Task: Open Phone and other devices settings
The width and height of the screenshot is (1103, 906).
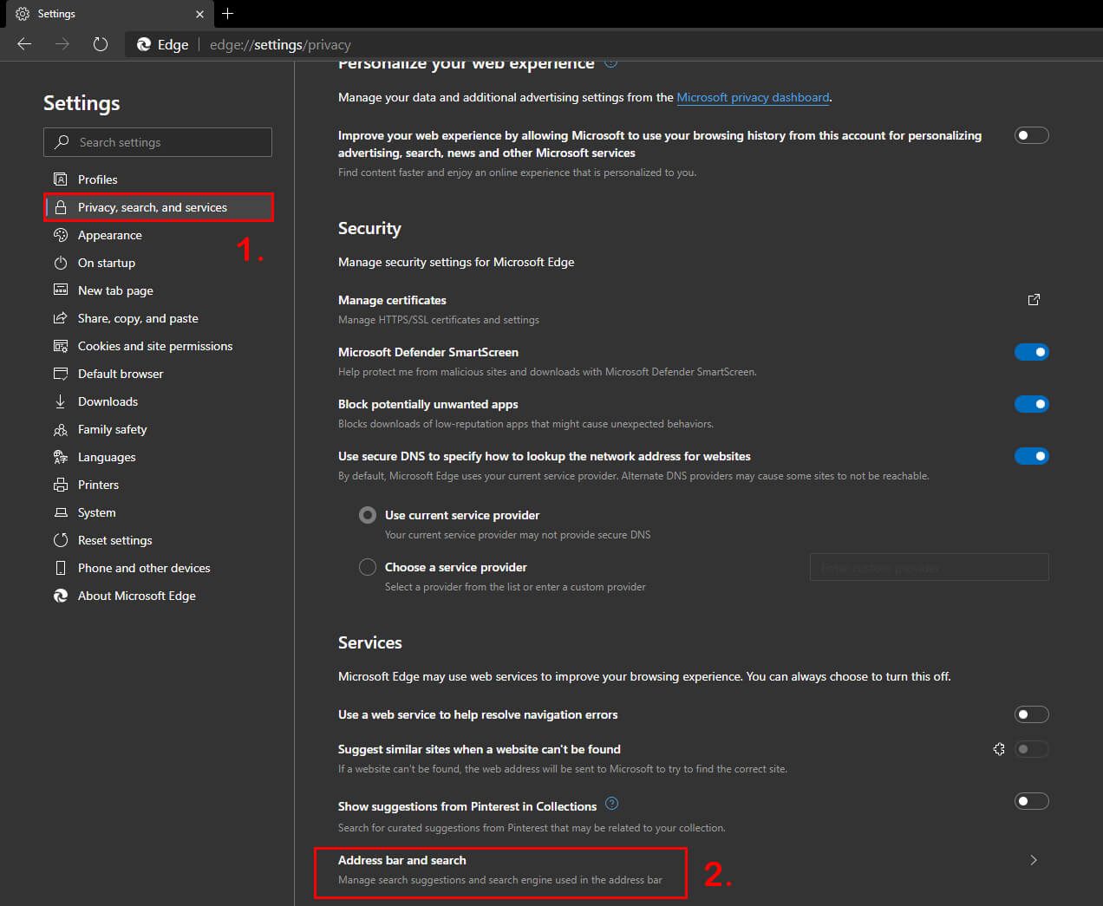Action: pos(158,568)
